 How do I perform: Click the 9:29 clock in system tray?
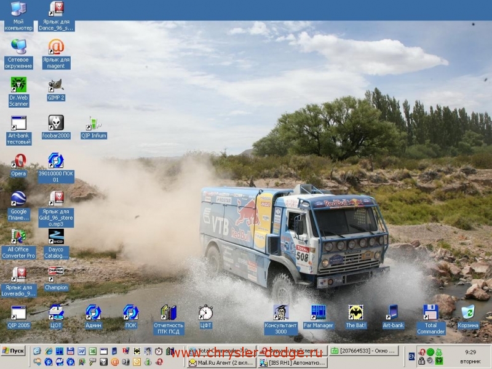pos(470,352)
